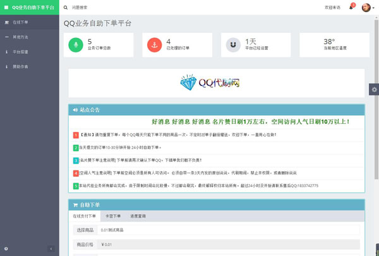Switch to the 进度查询 tab
Viewport: 379px width, 256px height.
[138, 216]
